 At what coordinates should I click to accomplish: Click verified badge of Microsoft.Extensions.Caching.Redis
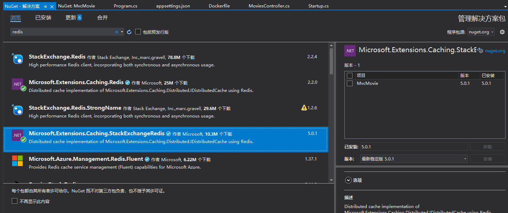click(127, 82)
